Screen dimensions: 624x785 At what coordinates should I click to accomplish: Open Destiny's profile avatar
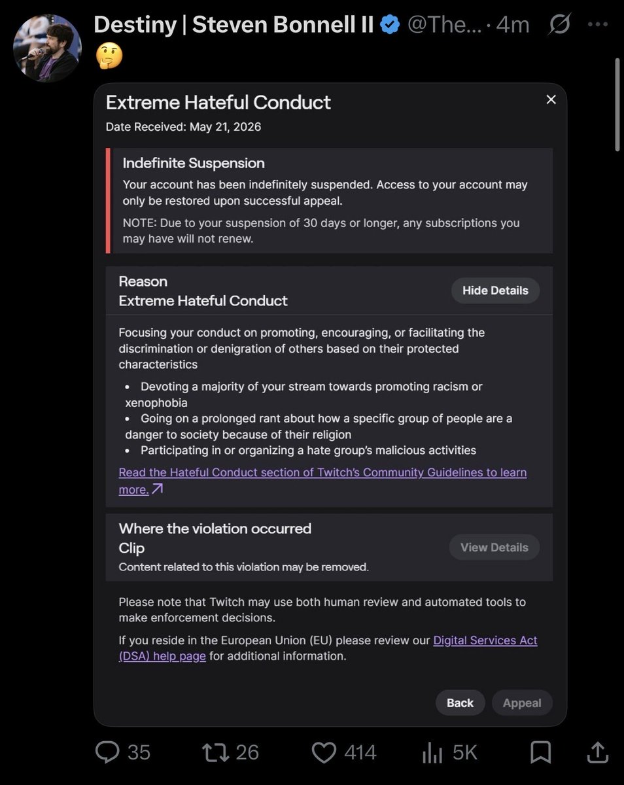coord(48,48)
